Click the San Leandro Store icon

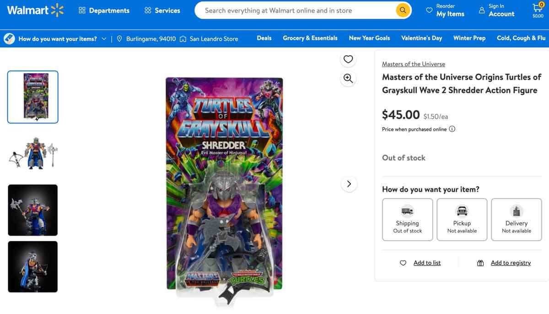click(x=184, y=39)
